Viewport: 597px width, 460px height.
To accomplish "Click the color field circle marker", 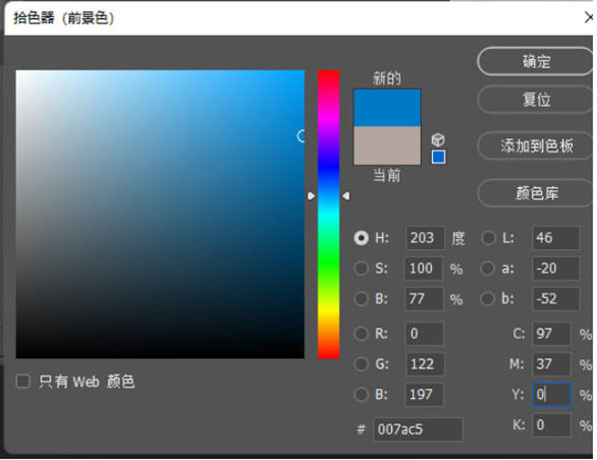I will [x=302, y=135].
